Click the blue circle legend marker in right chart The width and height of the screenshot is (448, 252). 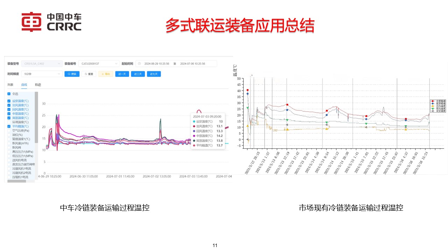433,104
